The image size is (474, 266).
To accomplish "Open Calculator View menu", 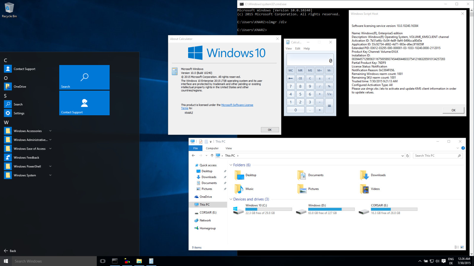I will point(289,48).
